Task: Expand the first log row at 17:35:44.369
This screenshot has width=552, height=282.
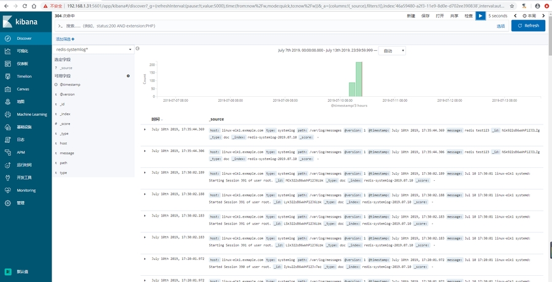Action: [145, 130]
